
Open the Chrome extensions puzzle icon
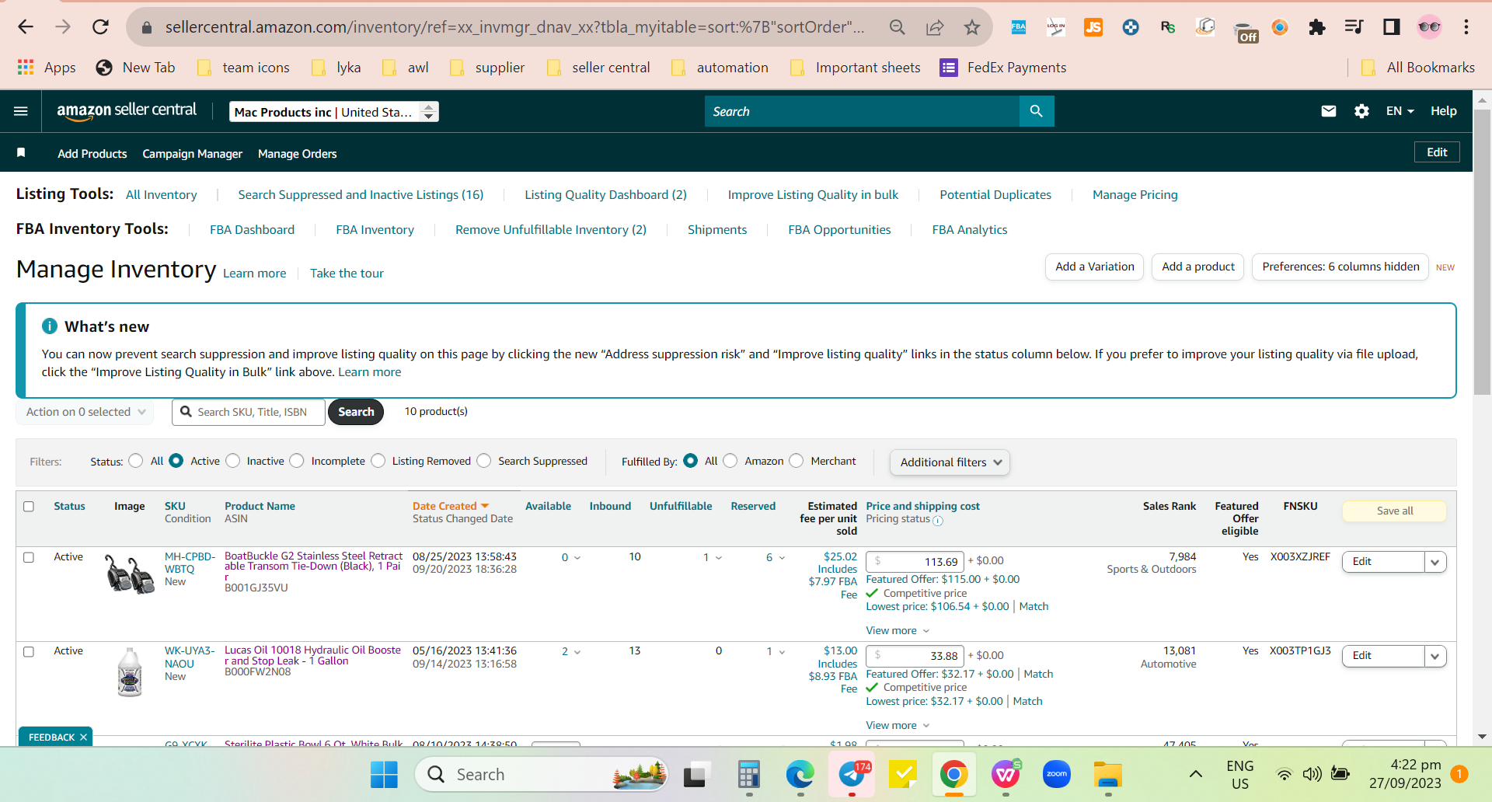point(1316,27)
